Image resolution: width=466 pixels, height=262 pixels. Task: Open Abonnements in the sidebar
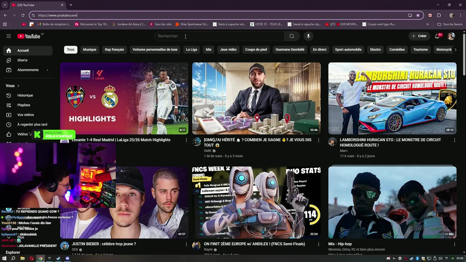tap(28, 70)
